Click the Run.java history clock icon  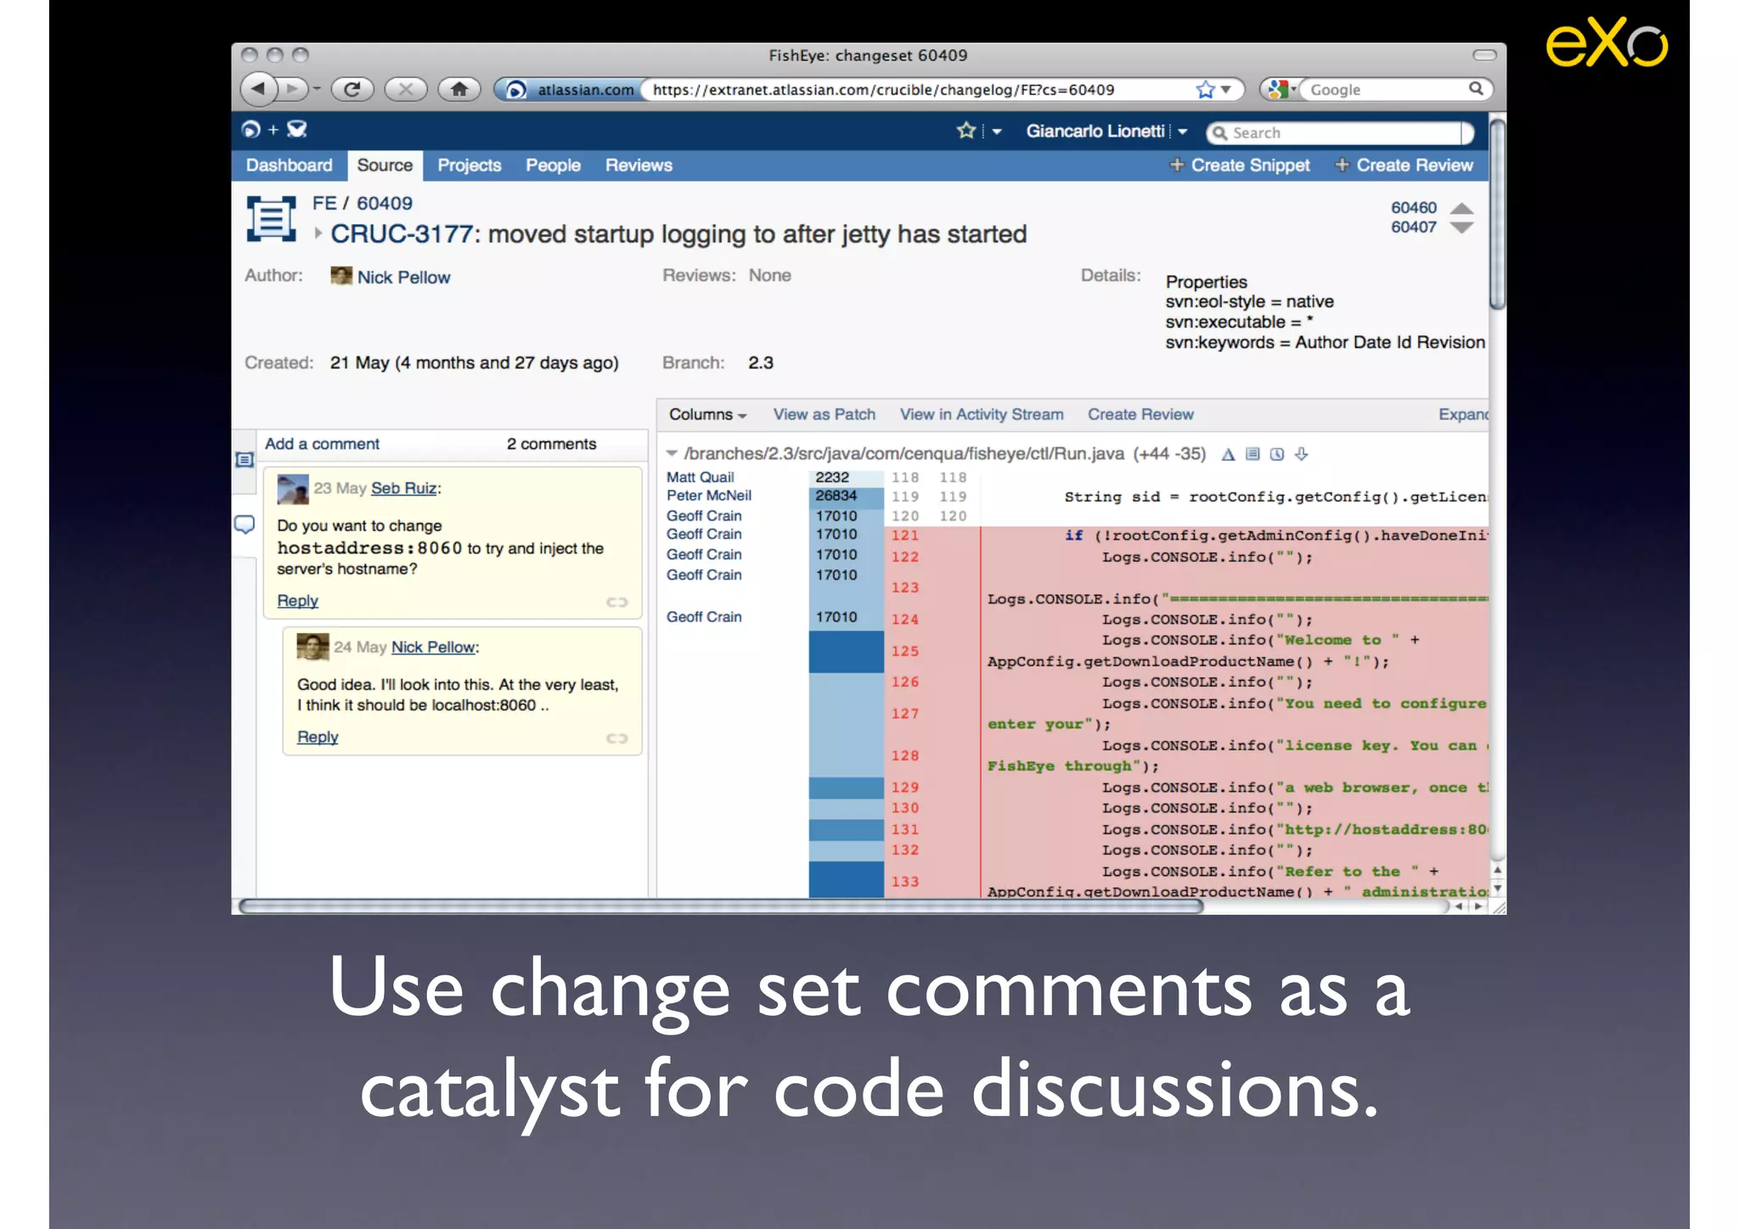[x=1277, y=454]
